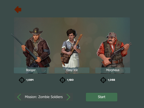
Task: Click Booger's 1,084 power score
Action: coord(30,80)
